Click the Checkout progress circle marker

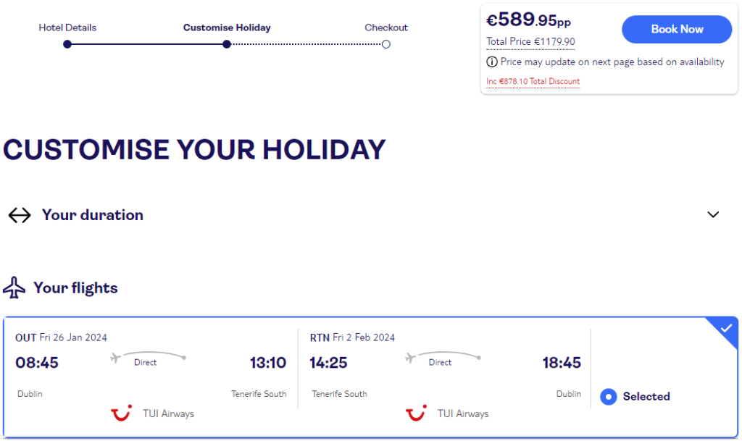(x=386, y=44)
